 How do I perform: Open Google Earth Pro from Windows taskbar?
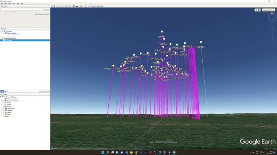174,152
